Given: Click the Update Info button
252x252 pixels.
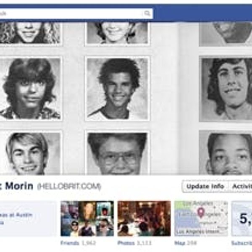Looking at the screenshot, I should pyautogui.click(x=205, y=186).
